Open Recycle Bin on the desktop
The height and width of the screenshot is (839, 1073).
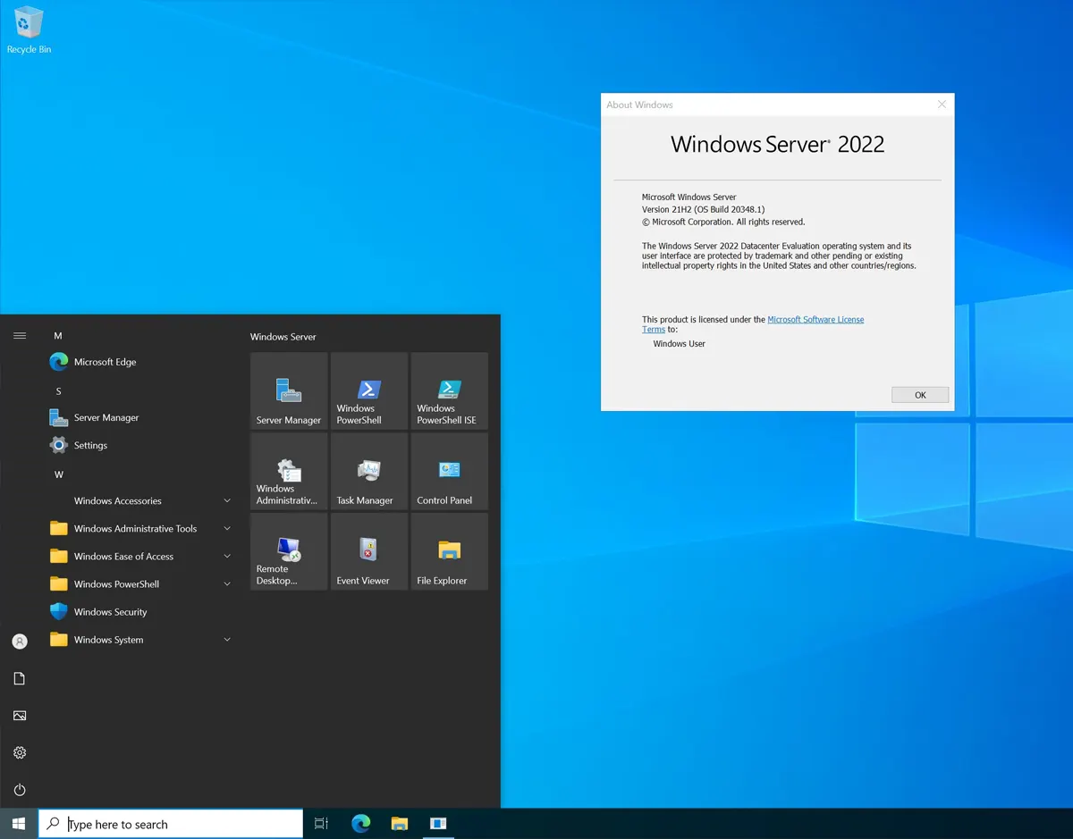tap(29, 30)
